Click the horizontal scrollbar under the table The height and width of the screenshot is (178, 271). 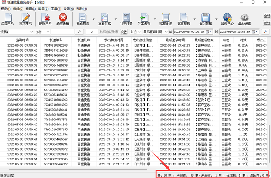[x=79, y=169]
